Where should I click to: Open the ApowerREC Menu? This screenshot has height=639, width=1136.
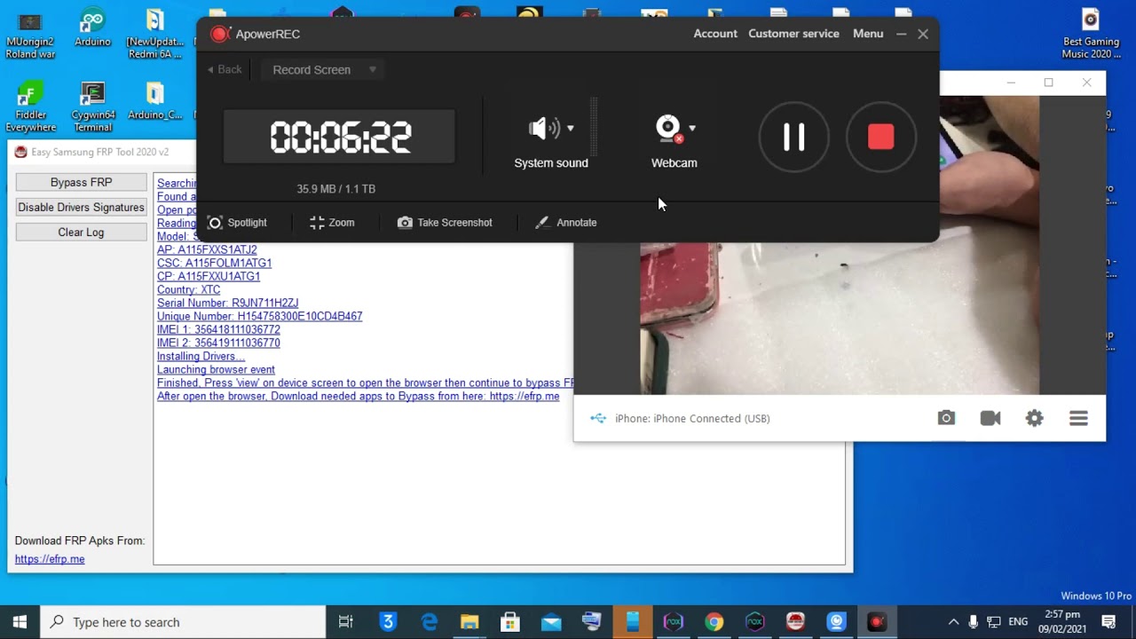868,34
